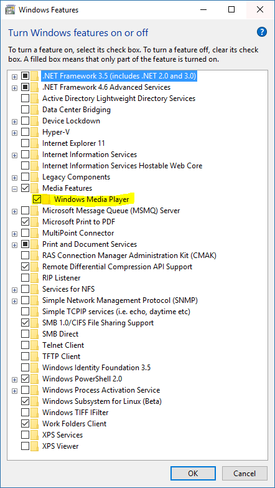Click the Windows Features title bar icon
This screenshot has height=488, width=275.
pos(10,9)
